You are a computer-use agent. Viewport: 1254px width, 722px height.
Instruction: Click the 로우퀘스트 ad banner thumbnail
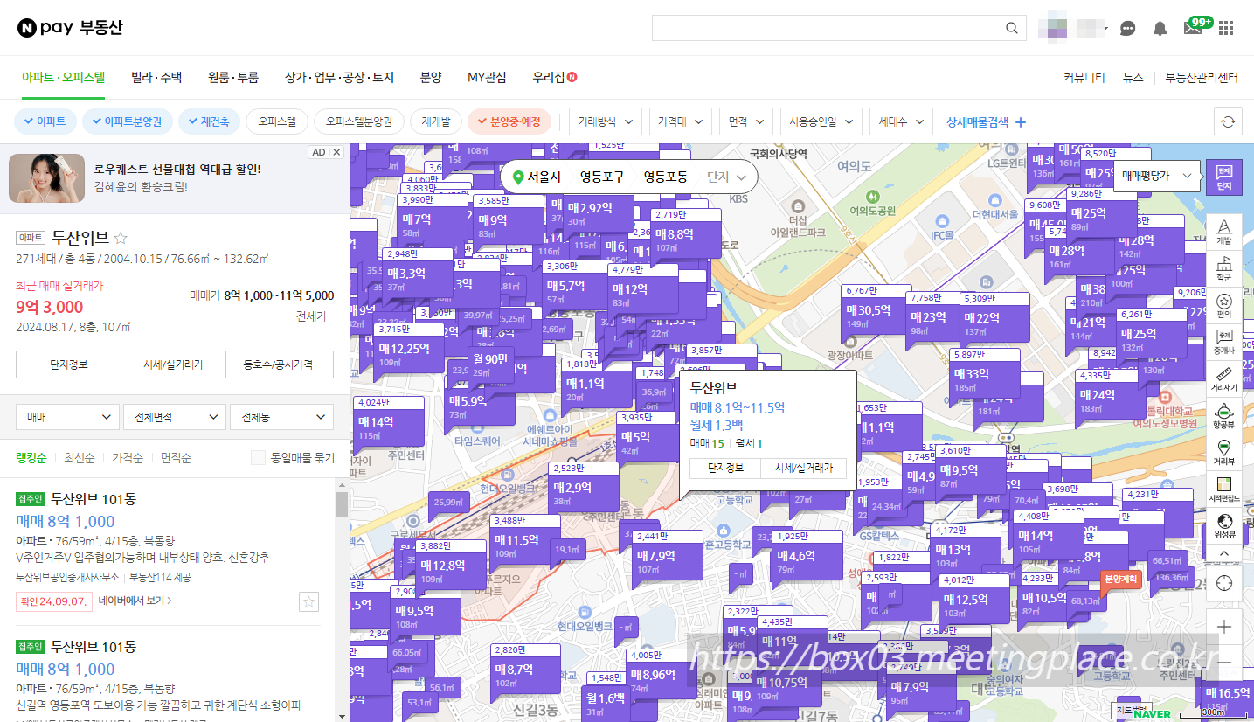[x=46, y=177]
